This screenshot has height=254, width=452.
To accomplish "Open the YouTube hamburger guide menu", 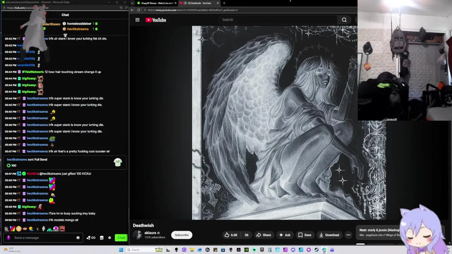I will click(x=137, y=20).
